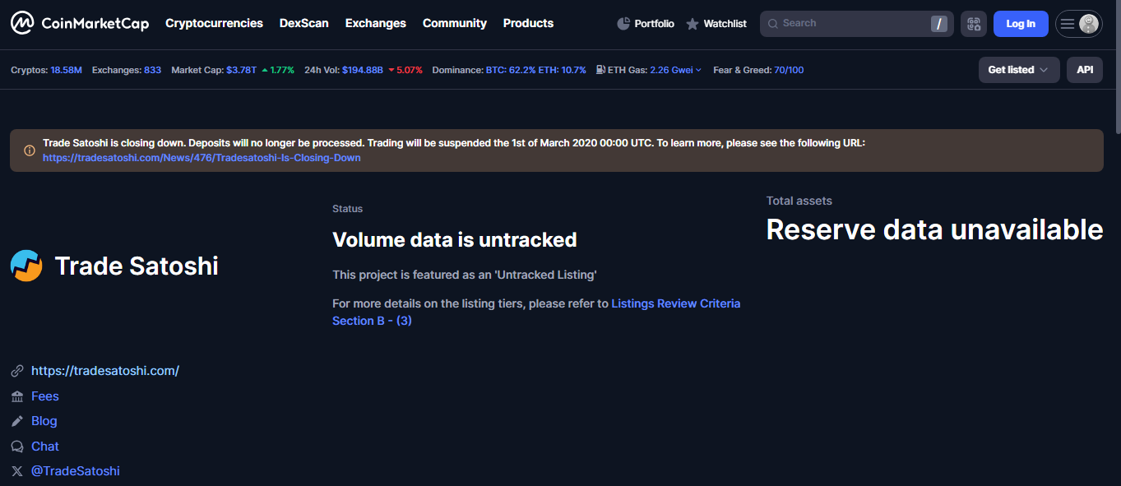Image resolution: width=1121 pixels, height=486 pixels.
Task: Click the pencil icon beside Blog
Action: coord(17,421)
